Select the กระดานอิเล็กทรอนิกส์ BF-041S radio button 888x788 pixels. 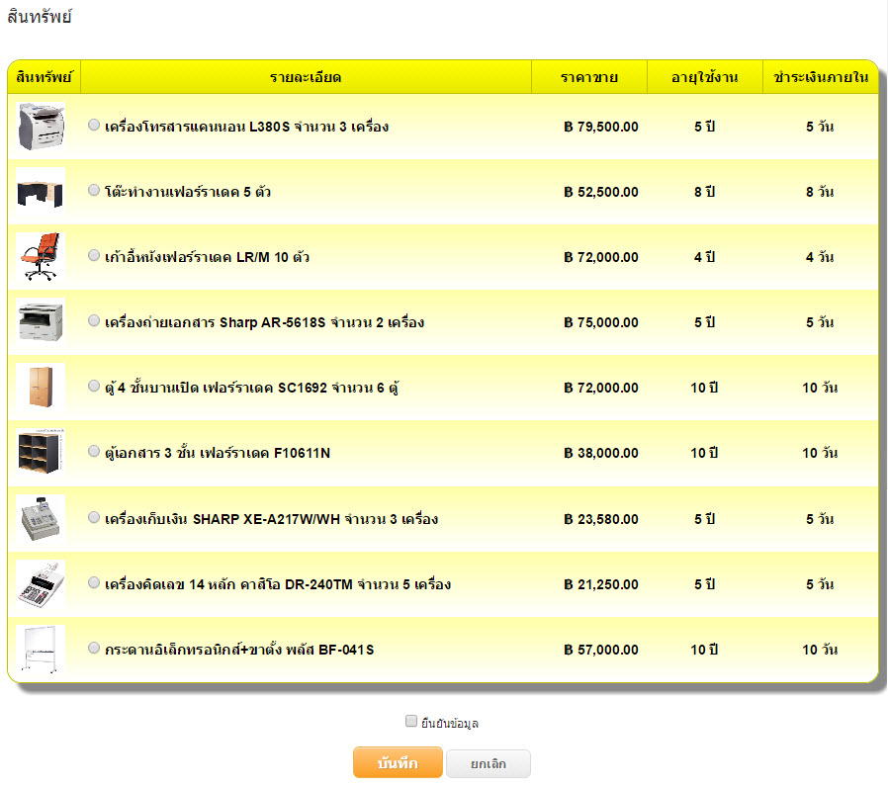pyautogui.click(x=94, y=648)
